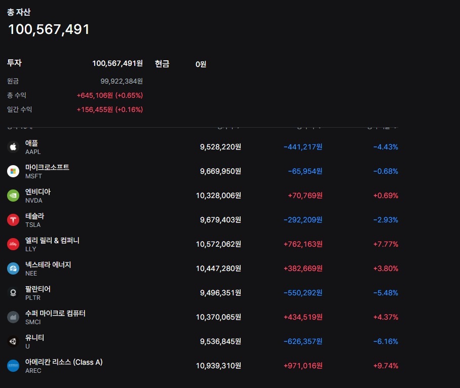Open the 팔란티어 stock name

coord(38,289)
